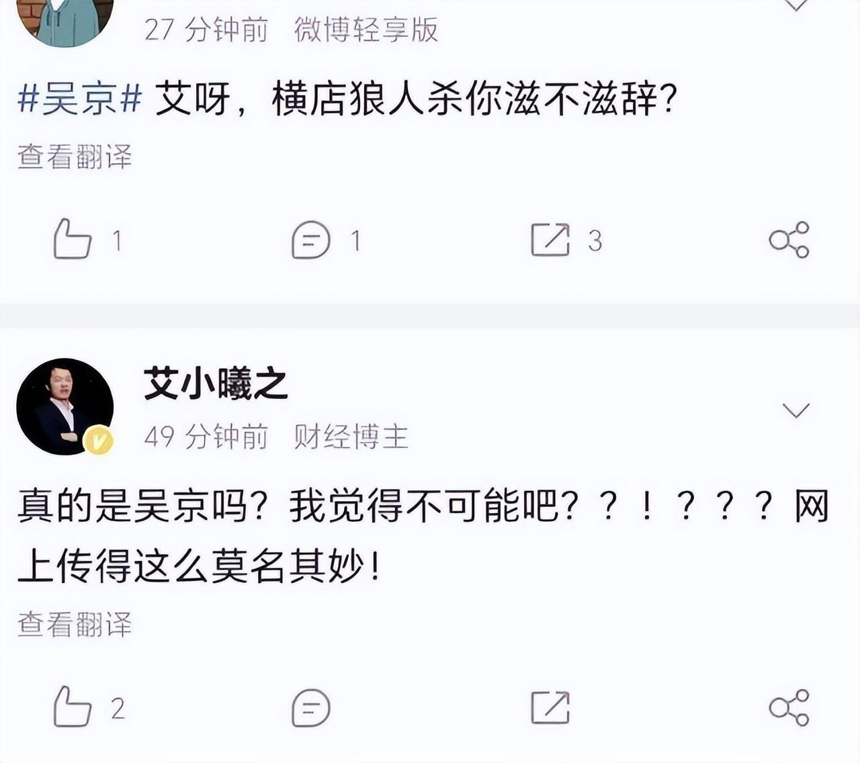The height and width of the screenshot is (763, 860).
Task: Tap the 财经博主 label
Action: point(351,437)
